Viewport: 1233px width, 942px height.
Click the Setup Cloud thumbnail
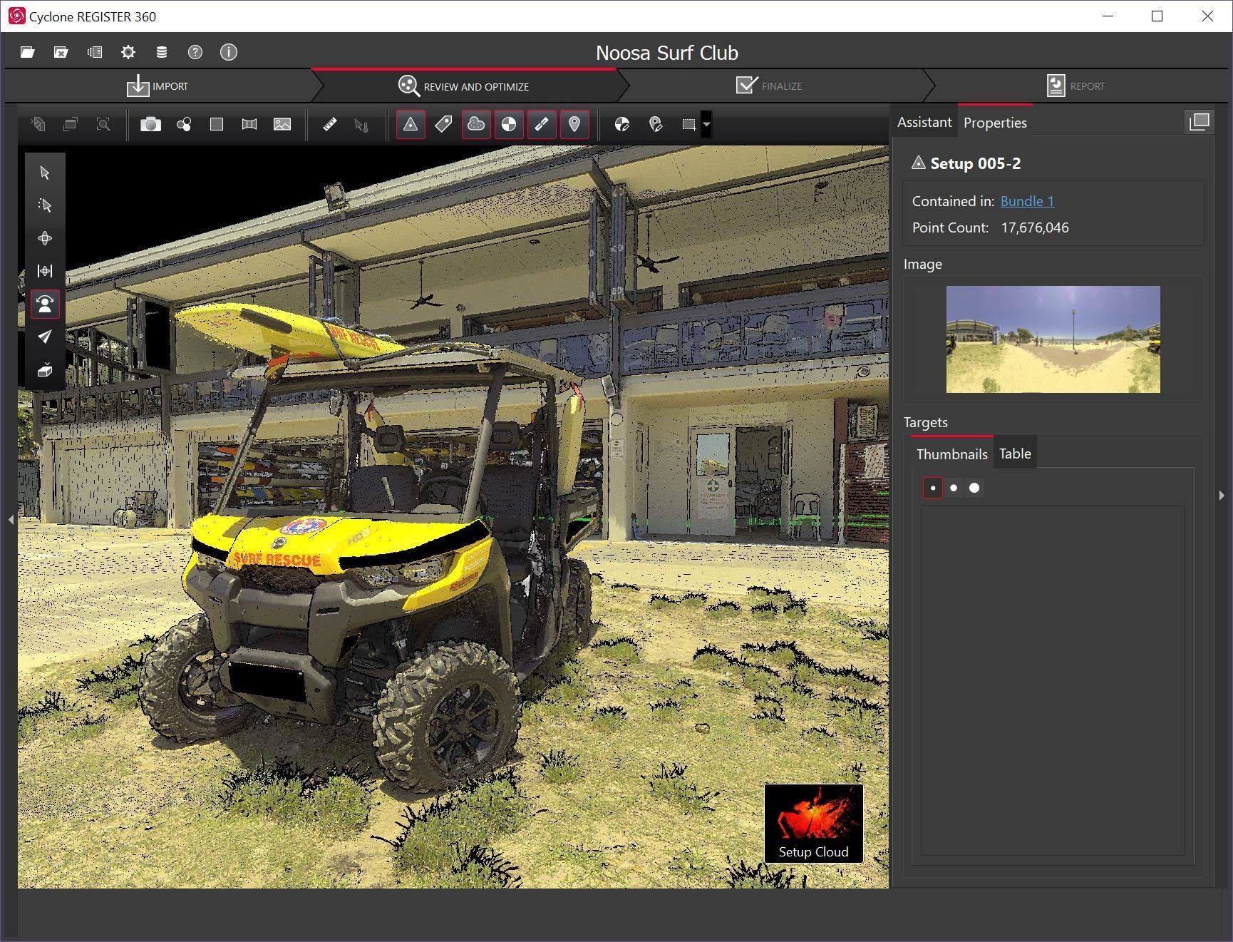click(x=813, y=823)
